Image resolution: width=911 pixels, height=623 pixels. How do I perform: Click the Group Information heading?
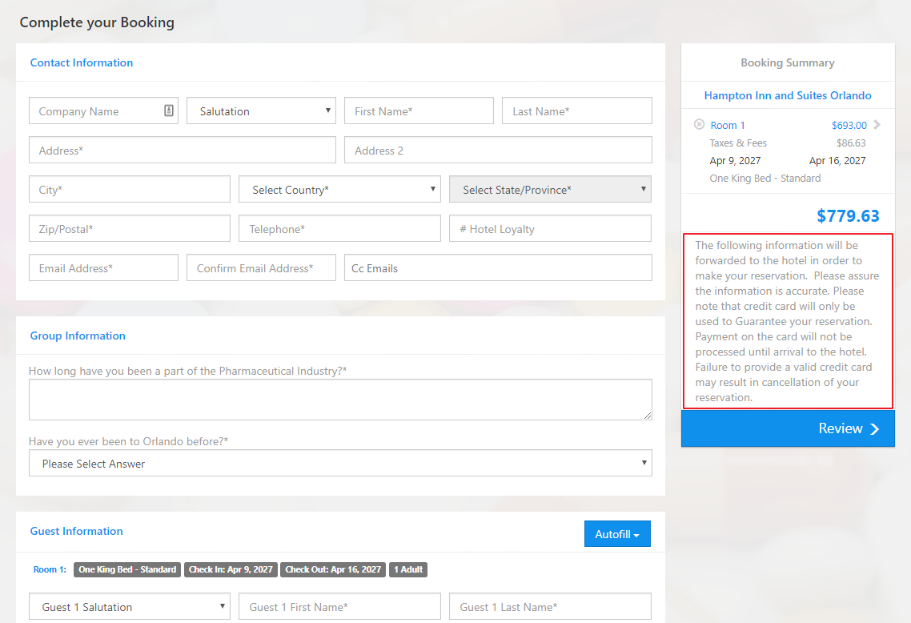78,336
